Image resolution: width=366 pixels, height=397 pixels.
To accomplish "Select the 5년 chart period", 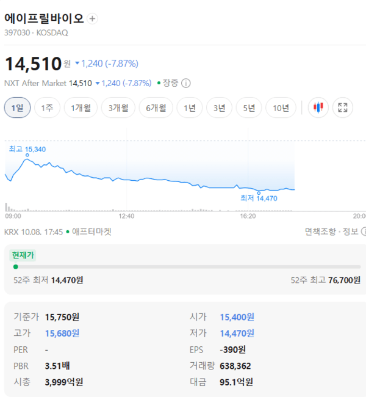I will coord(249,108).
